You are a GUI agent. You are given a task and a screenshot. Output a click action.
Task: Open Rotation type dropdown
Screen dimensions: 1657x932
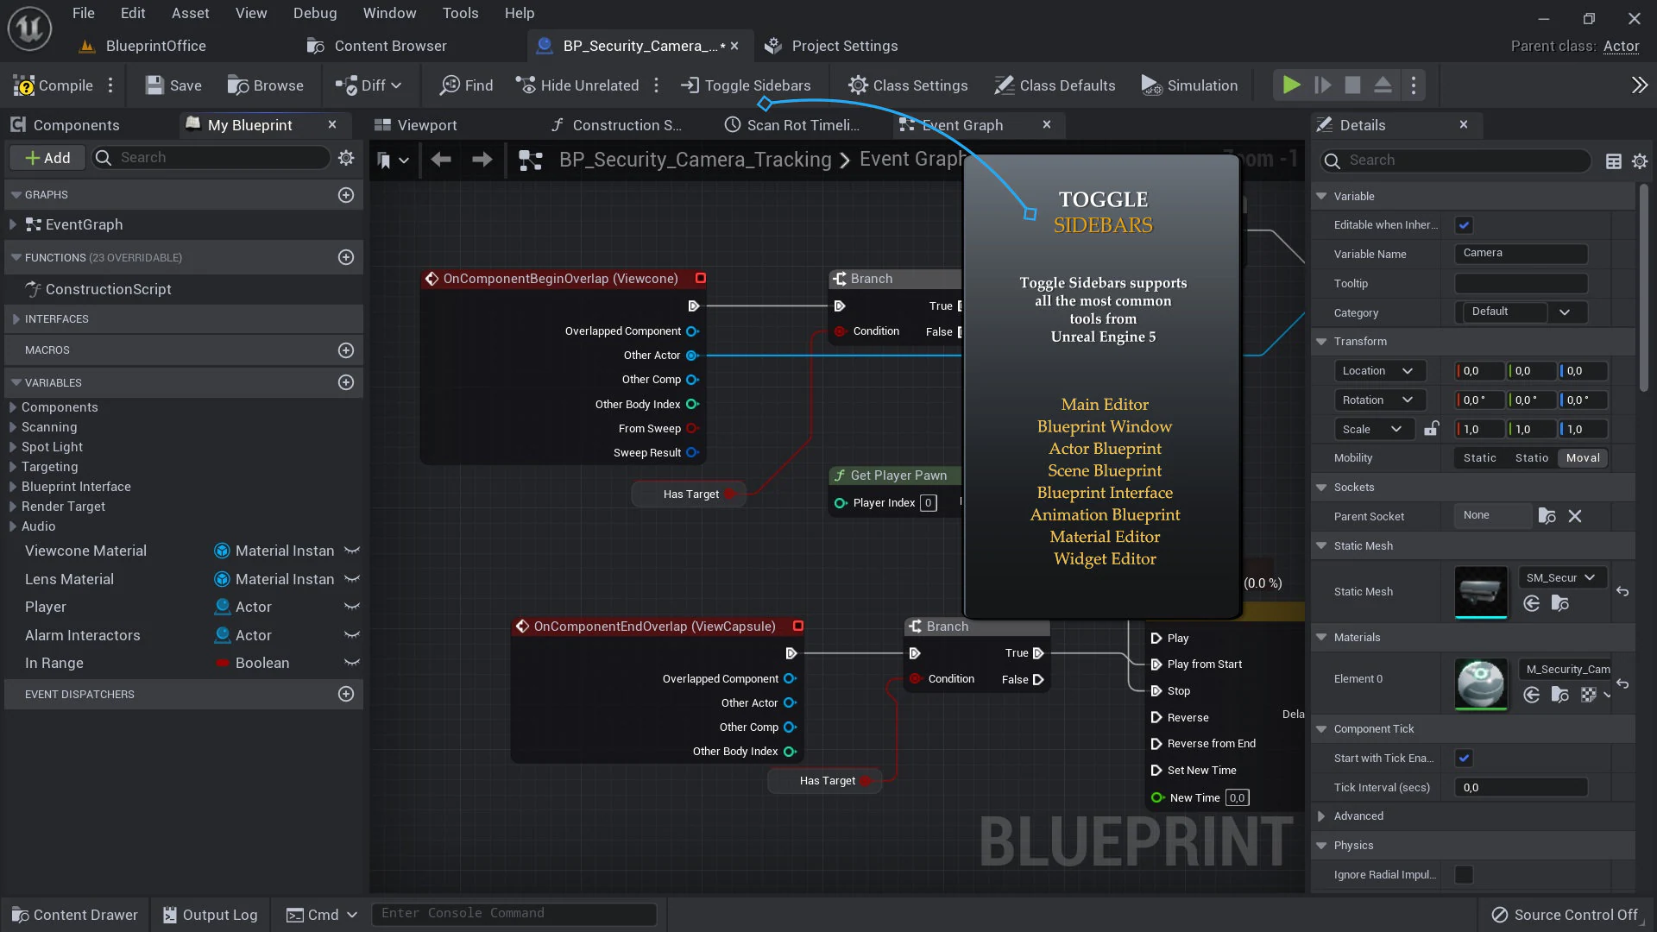point(1379,400)
